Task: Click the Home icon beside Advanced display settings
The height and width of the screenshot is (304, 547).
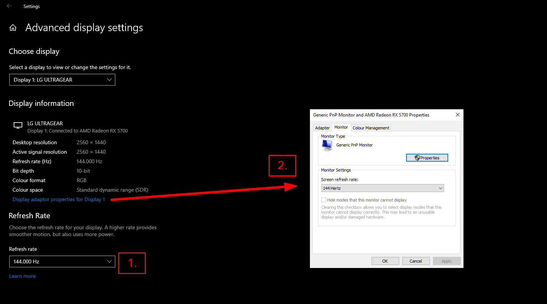Action: point(13,28)
